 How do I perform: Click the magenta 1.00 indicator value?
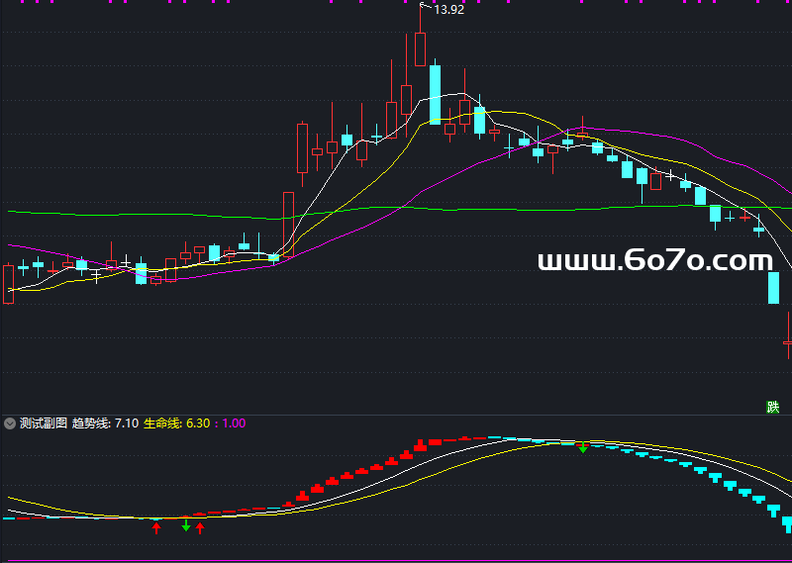234,422
